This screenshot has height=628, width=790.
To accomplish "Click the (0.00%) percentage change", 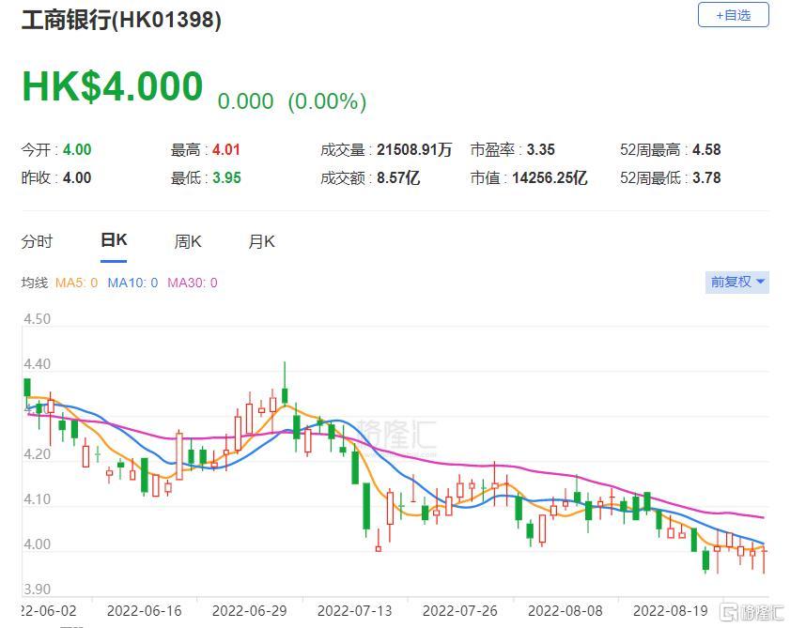I will point(327,101).
